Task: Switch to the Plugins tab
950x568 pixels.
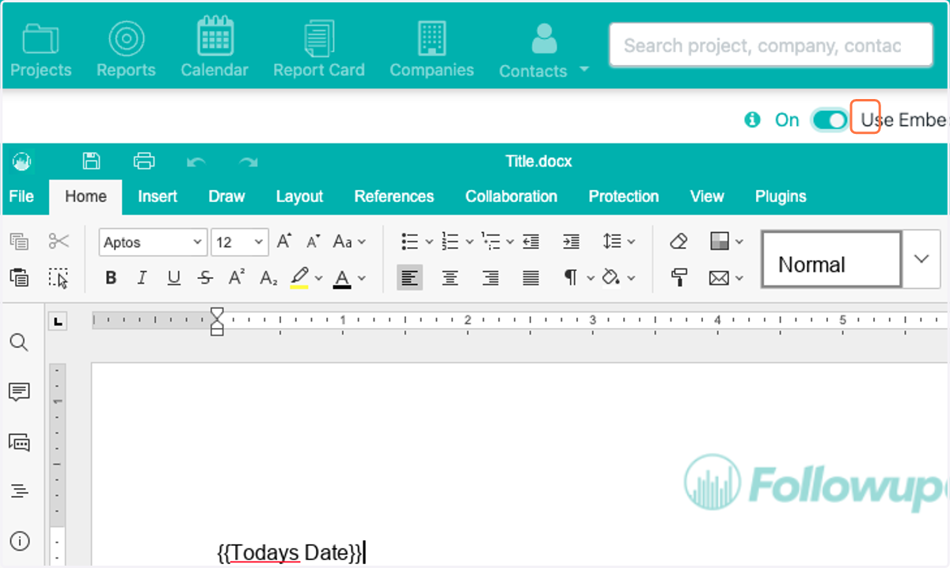Action: coord(781,196)
